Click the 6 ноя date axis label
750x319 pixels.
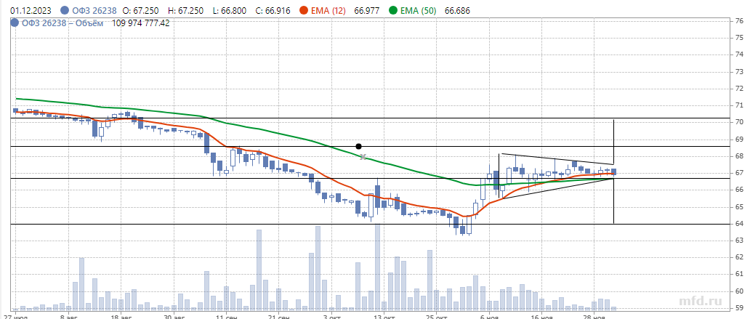490,316
